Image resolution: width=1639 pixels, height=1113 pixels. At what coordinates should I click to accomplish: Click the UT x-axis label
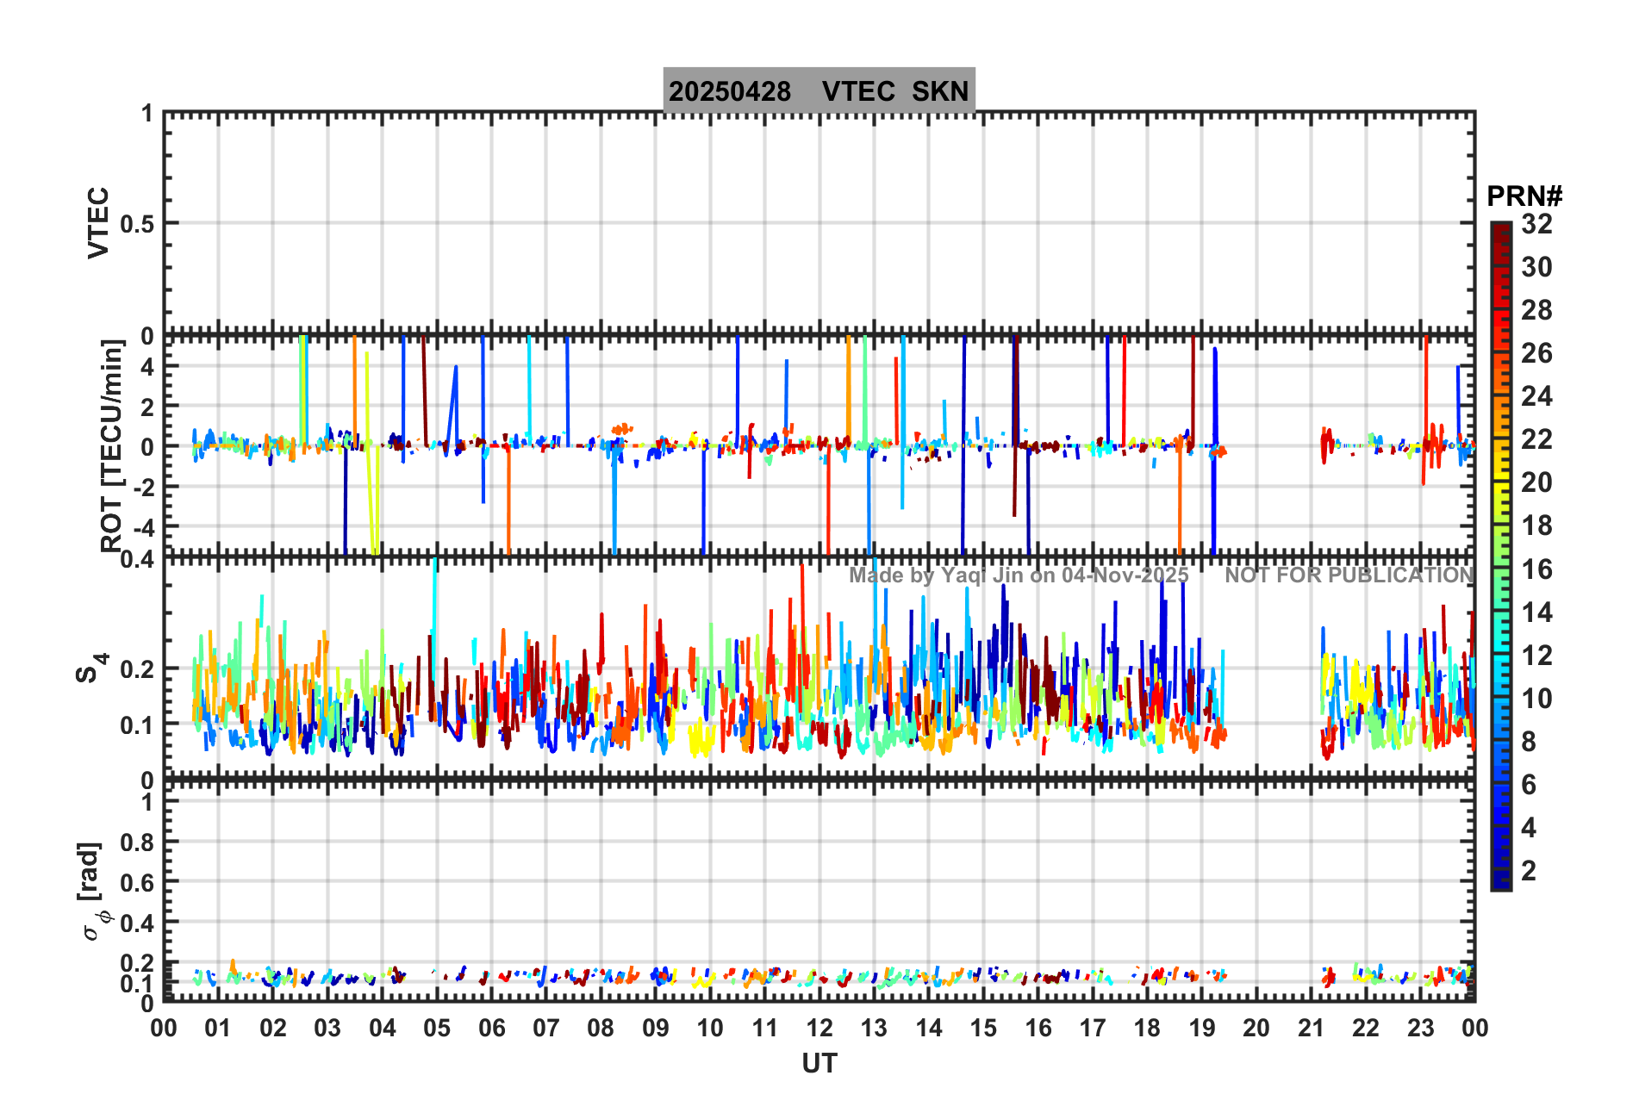tap(819, 1064)
